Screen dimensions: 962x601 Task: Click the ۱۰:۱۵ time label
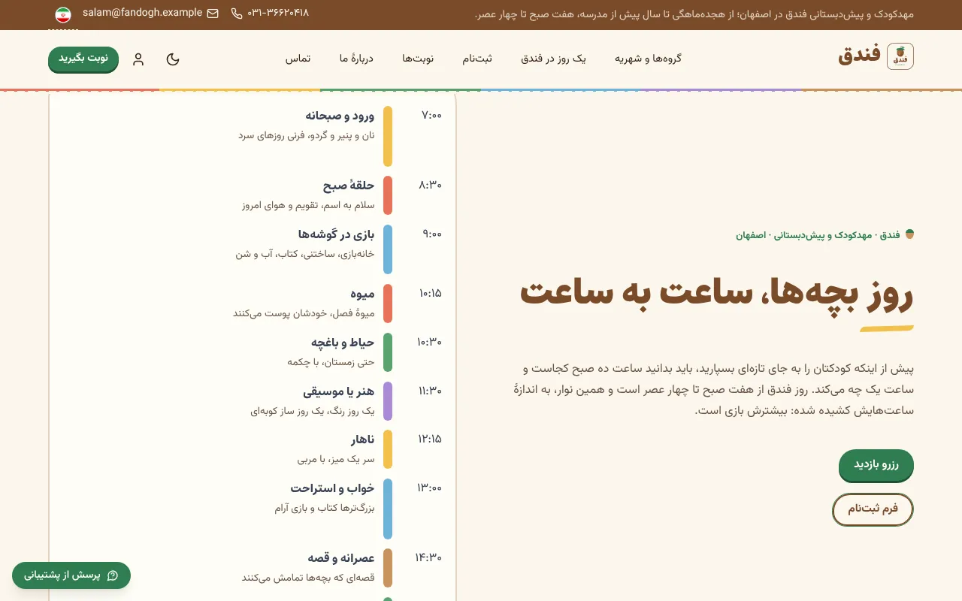tap(430, 294)
